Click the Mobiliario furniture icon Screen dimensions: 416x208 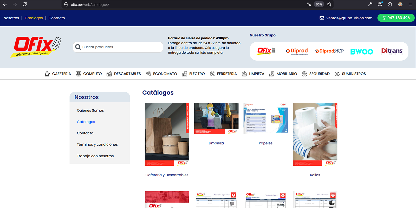(272, 74)
